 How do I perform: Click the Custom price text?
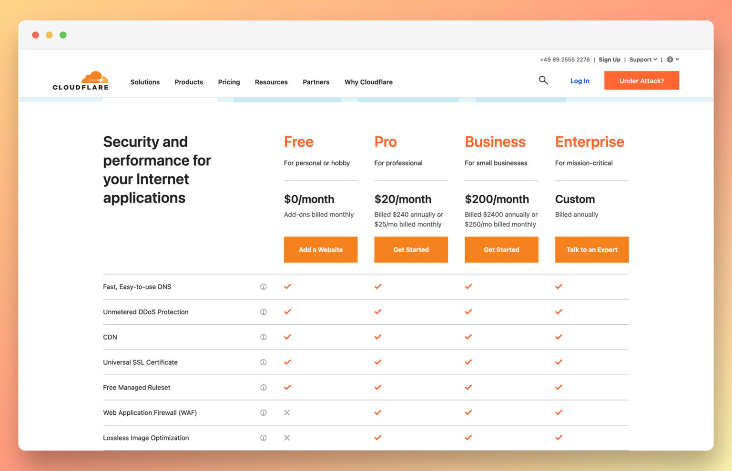[575, 199]
